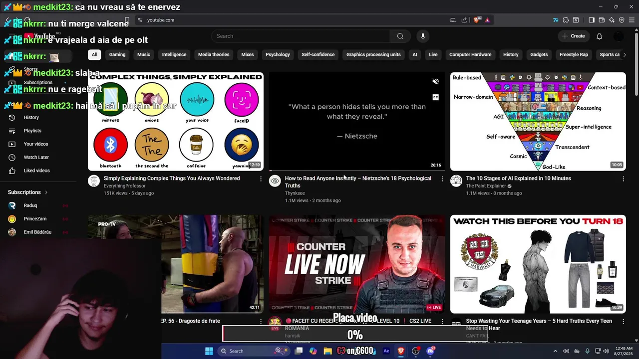
Task: Share this page from address bar
Action: click(x=464, y=20)
